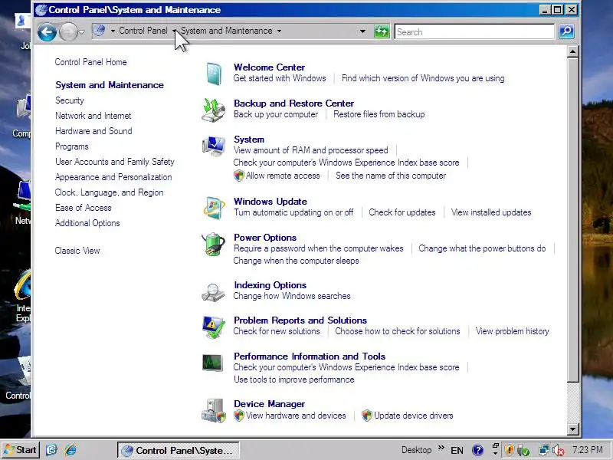Click in the Search input box
The width and height of the screenshot is (613, 460).
[474, 31]
